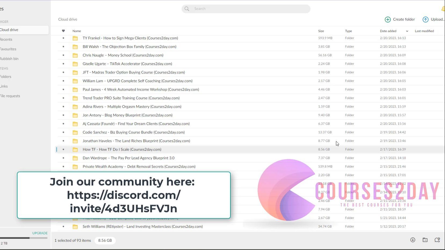This screenshot has width=445, height=250.
Task: Sort by the Type column header
Action: (348, 31)
